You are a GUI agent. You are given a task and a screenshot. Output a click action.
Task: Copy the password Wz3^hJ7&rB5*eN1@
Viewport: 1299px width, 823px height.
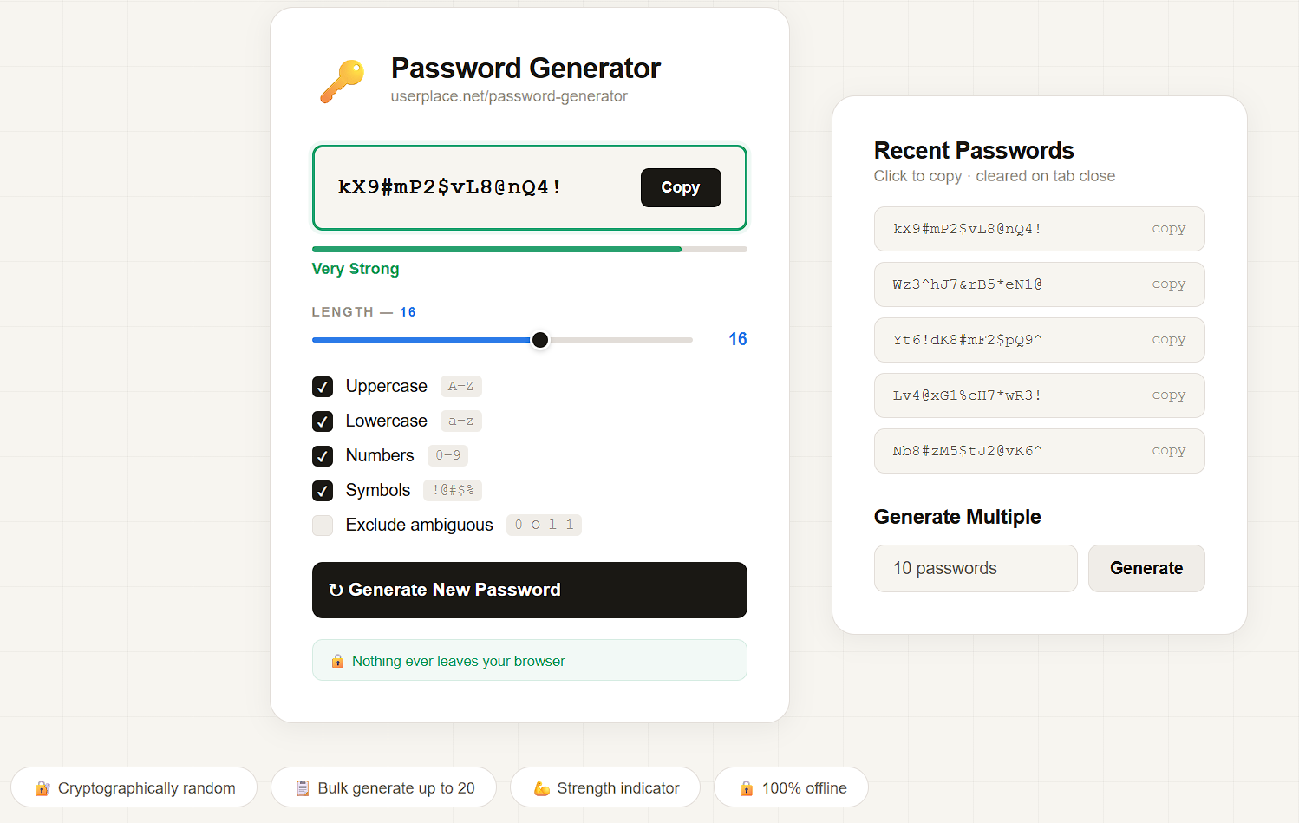pos(1168,284)
